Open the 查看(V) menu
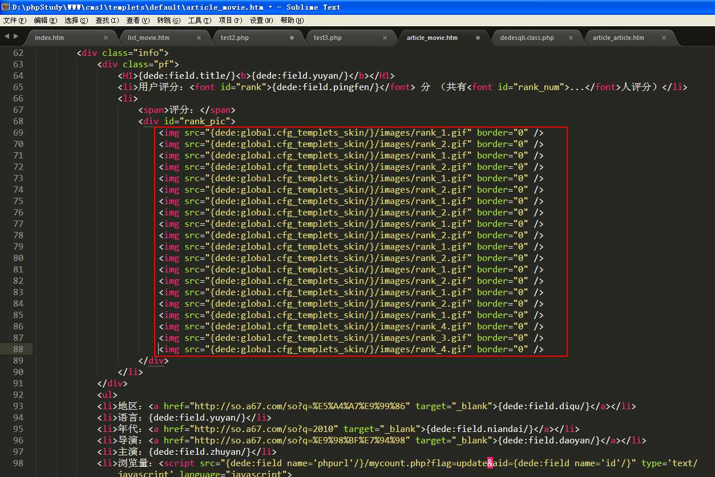 138,20
